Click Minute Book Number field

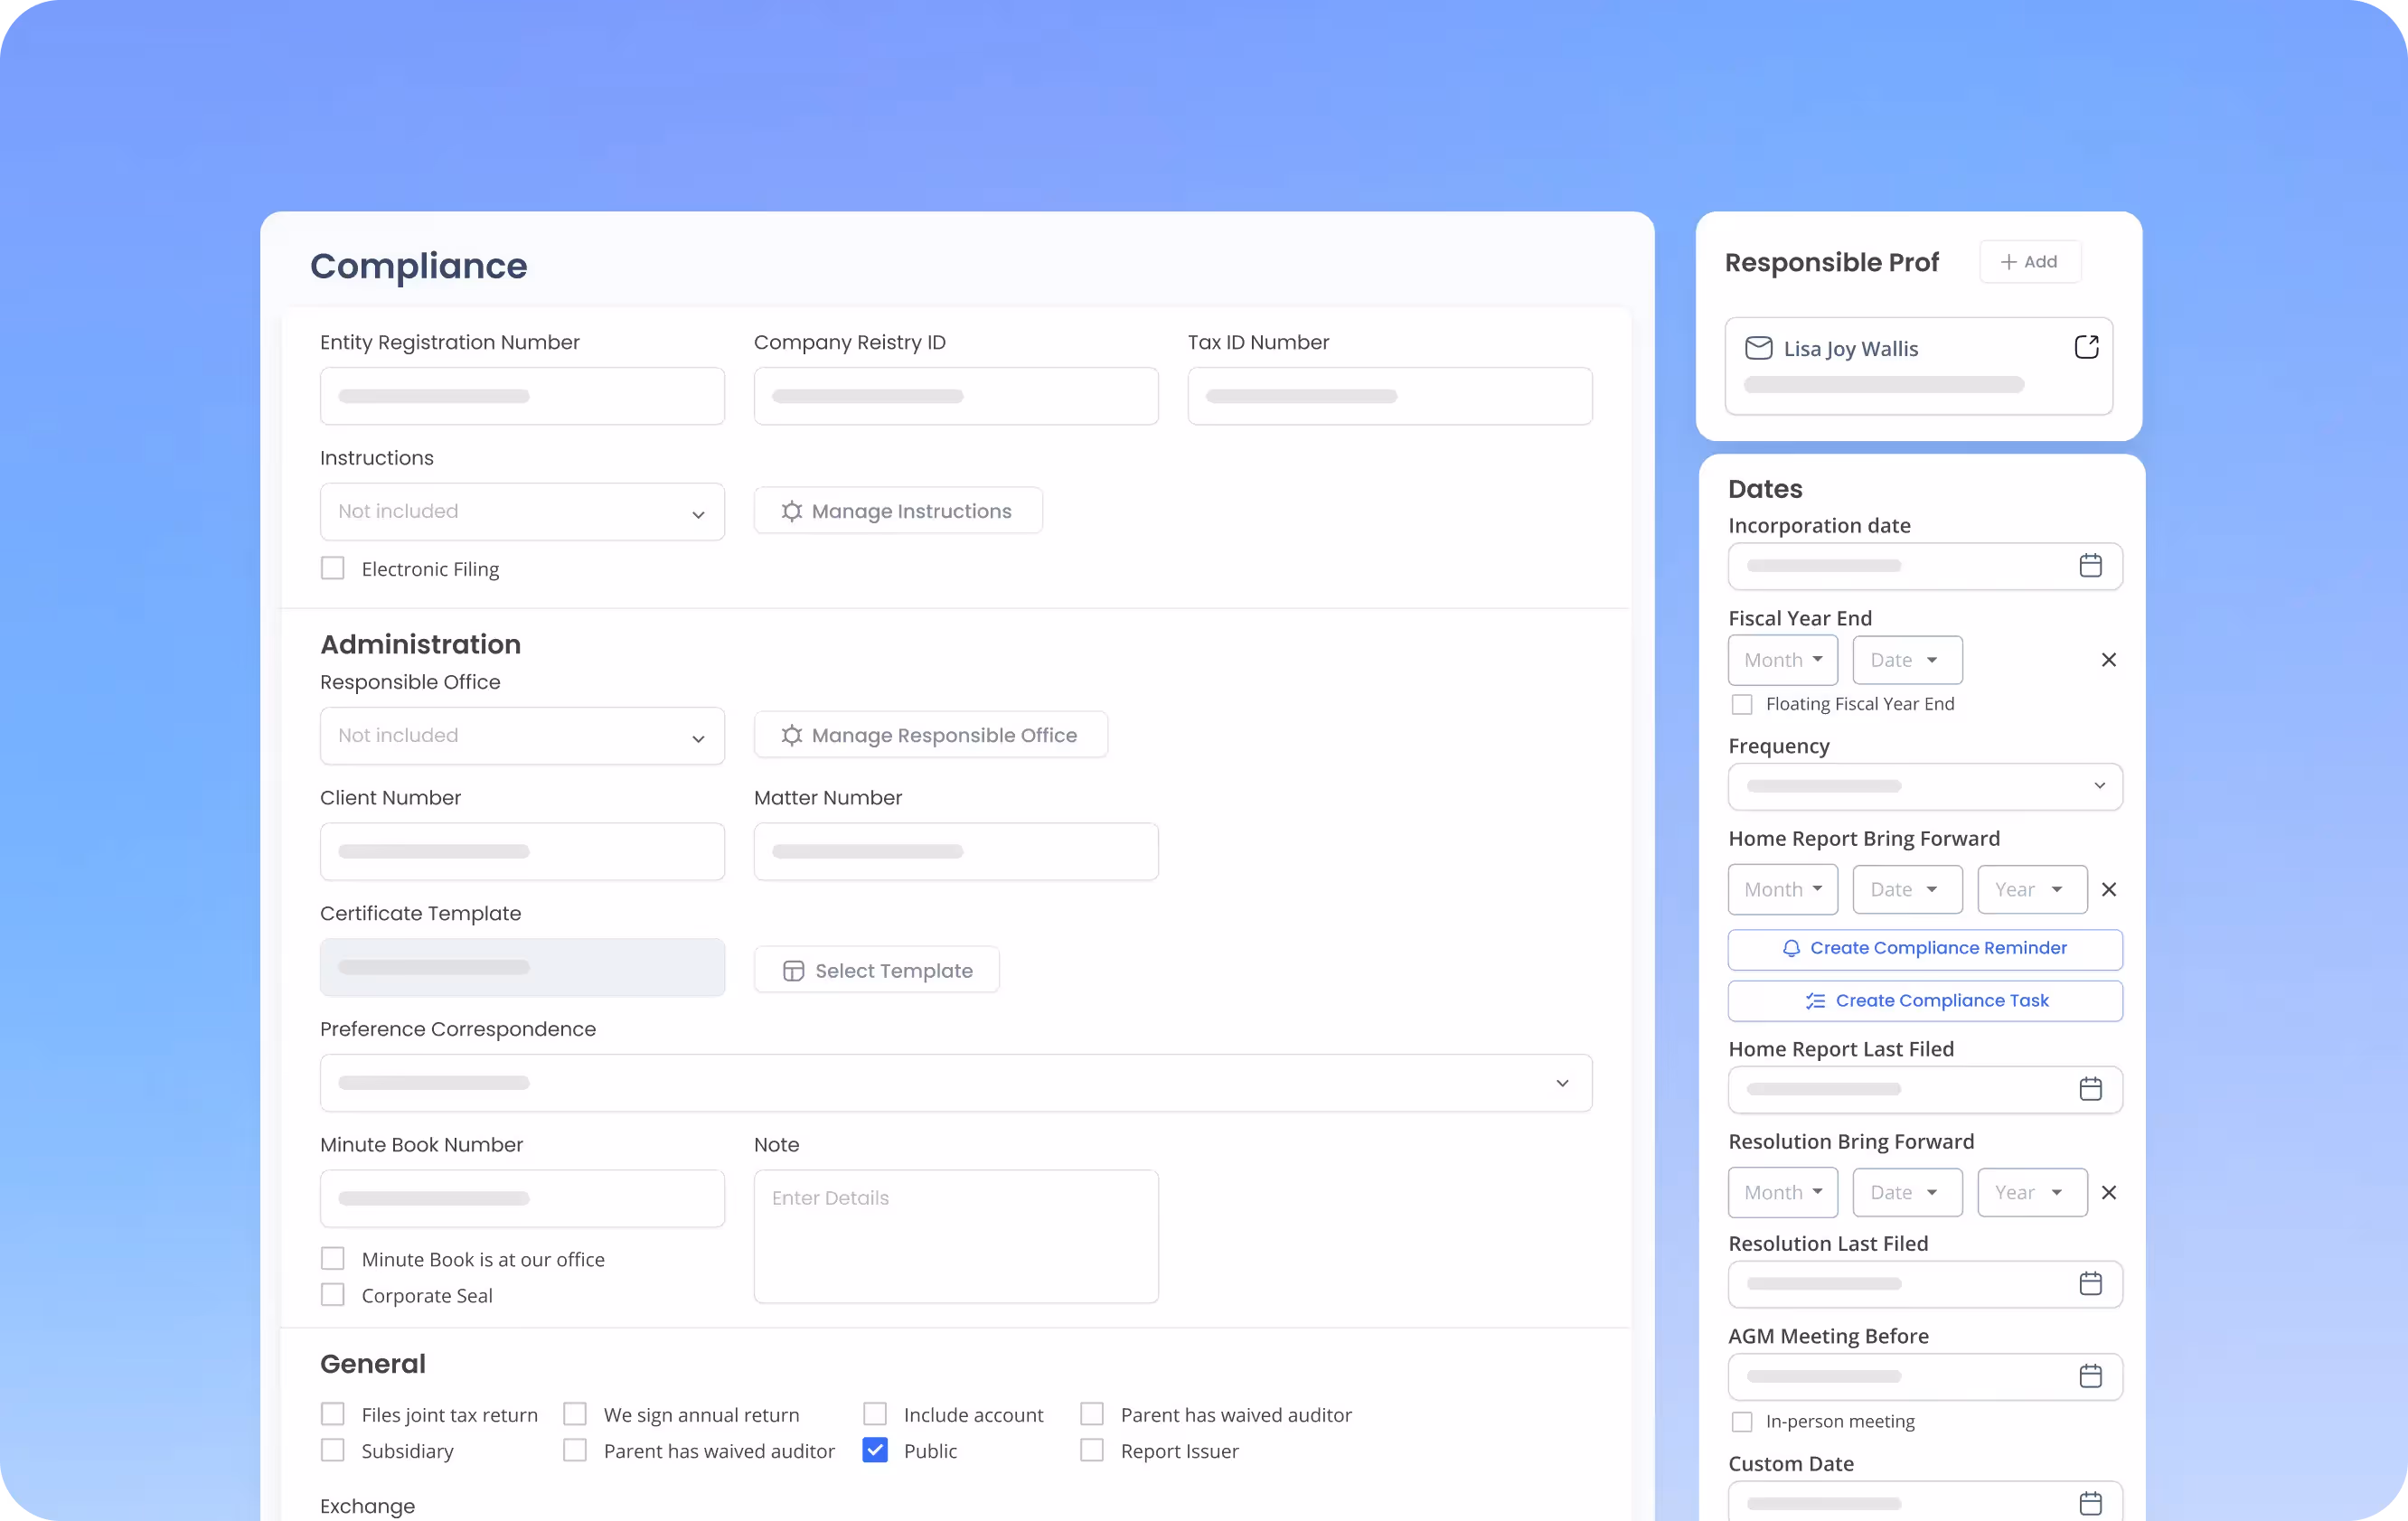[x=522, y=1198]
